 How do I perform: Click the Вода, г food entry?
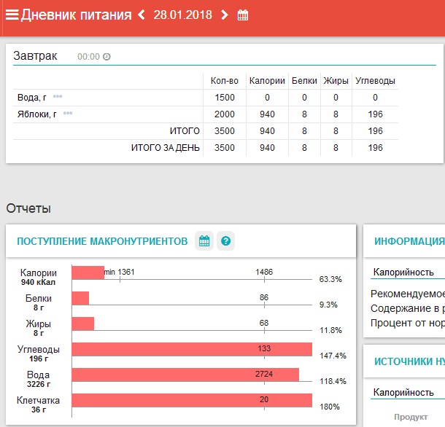[x=32, y=97]
